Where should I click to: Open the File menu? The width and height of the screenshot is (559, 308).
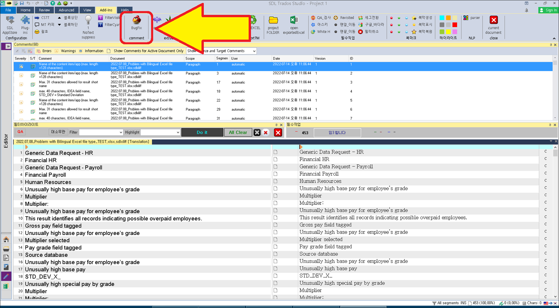tap(8, 10)
